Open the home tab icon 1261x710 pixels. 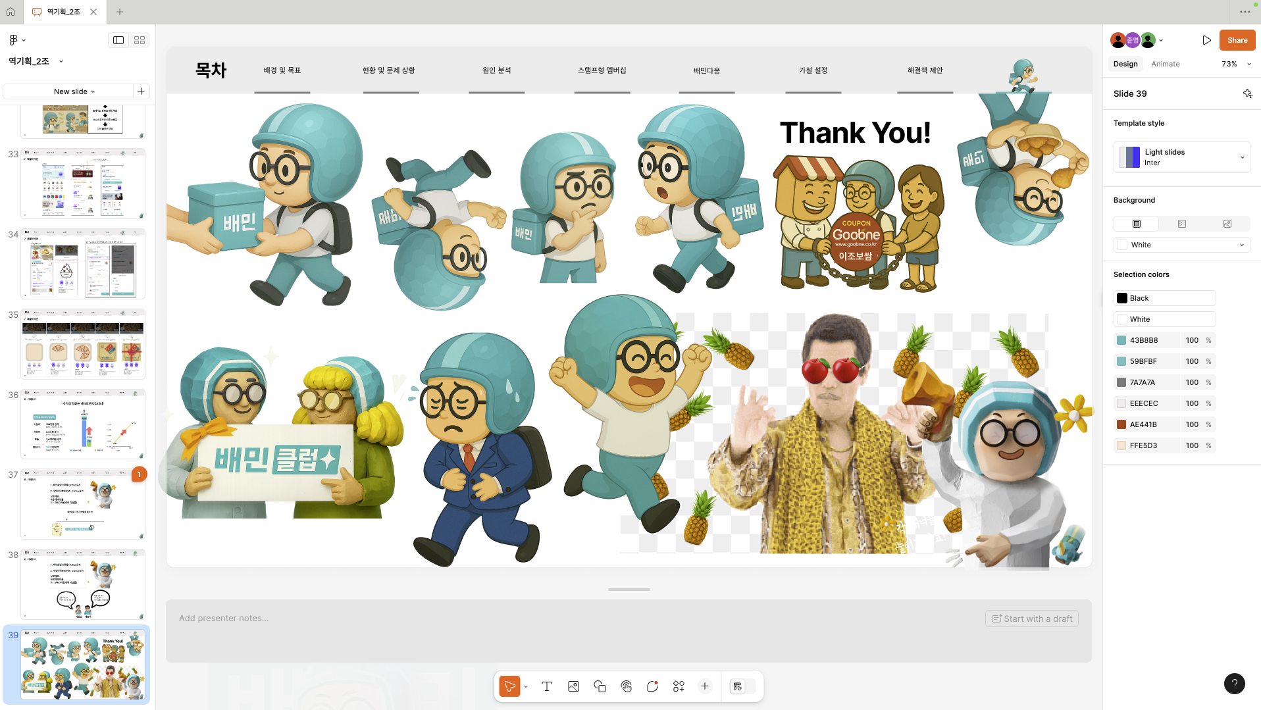click(11, 12)
